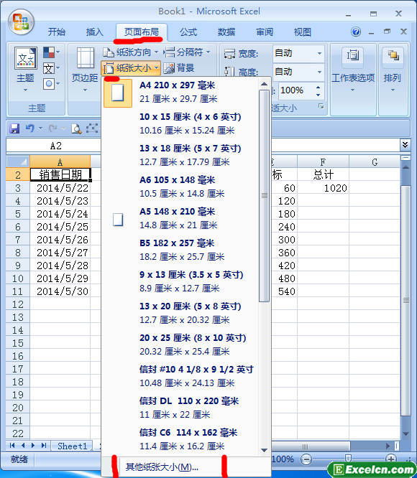
Task: Open scale-to-fit dialog launcher
Action: pyautogui.click(x=321, y=106)
